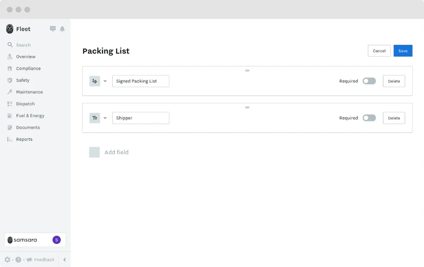
Task: Toggle Required for Signed Packing List
Action: tap(369, 81)
